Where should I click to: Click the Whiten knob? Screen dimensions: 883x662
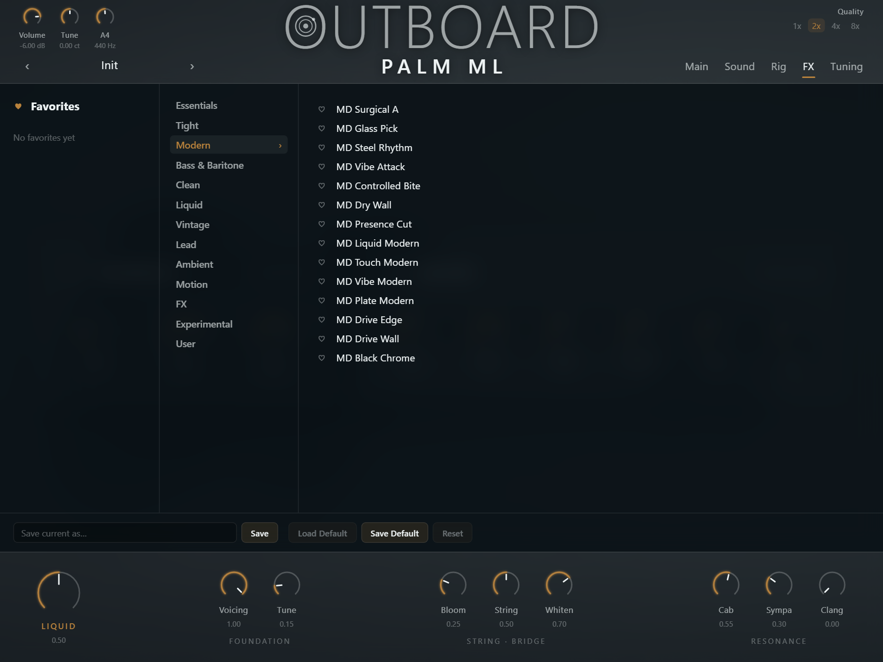(x=559, y=585)
